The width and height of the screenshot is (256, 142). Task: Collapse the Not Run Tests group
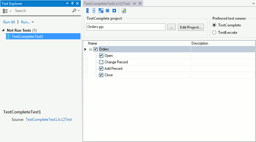coord(3,30)
